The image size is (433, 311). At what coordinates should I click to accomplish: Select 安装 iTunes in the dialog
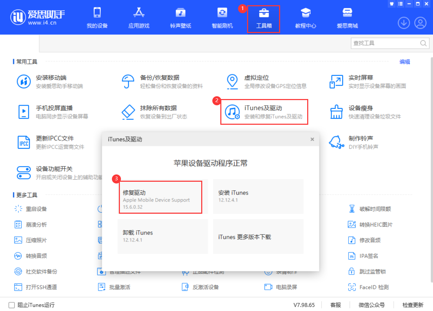tap(258, 196)
